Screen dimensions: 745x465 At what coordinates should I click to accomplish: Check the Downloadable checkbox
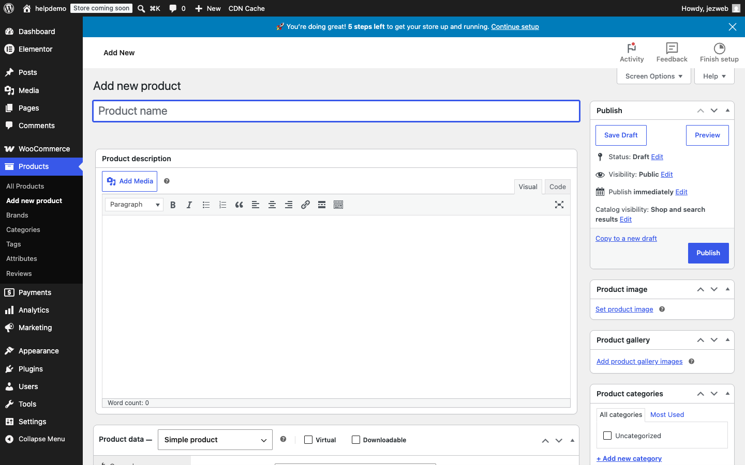point(356,440)
